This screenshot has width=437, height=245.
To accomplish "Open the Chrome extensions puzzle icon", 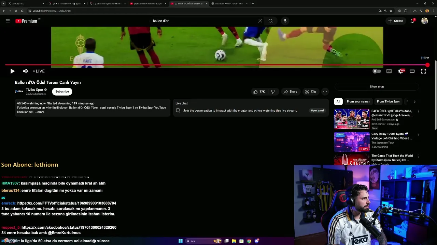I will pyautogui.click(x=406, y=11).
